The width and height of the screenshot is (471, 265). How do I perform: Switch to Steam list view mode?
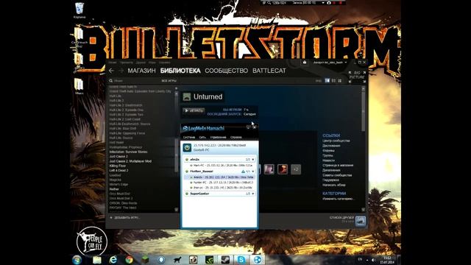(x=333, y=81)
